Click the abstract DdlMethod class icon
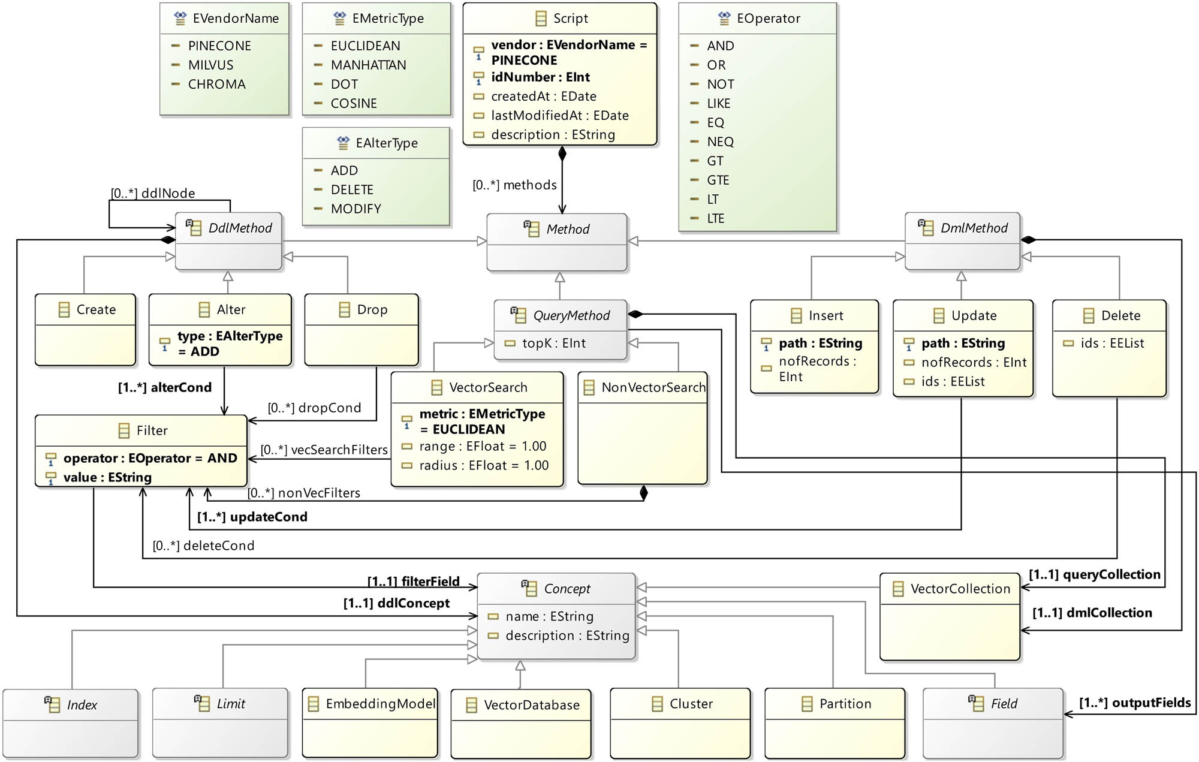The height and width of the screenshot is (762, 1199). [x=194, y=228]
